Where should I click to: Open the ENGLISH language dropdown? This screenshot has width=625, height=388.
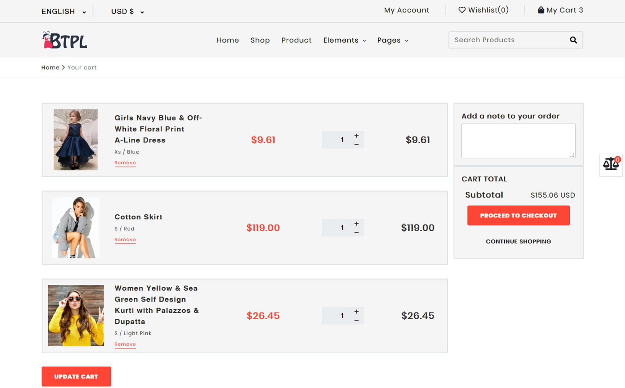64,12
